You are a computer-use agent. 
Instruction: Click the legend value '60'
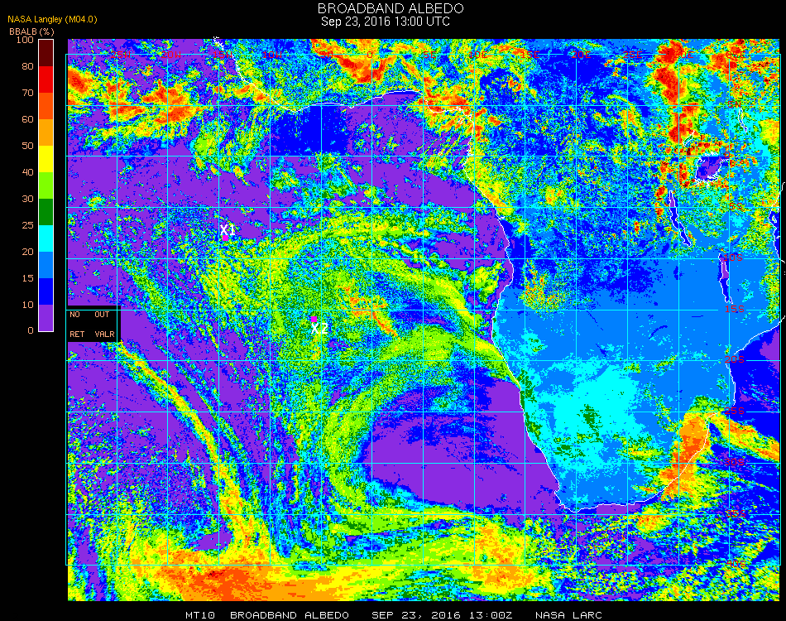point(27,119)
